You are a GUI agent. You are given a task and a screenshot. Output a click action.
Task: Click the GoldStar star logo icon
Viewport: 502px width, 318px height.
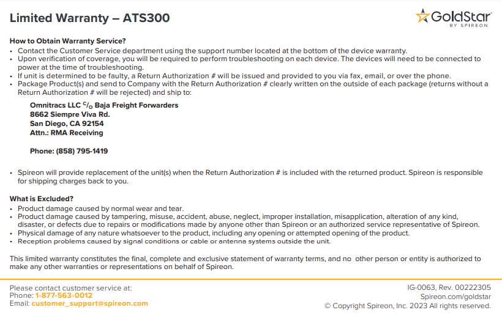(422, 16)
